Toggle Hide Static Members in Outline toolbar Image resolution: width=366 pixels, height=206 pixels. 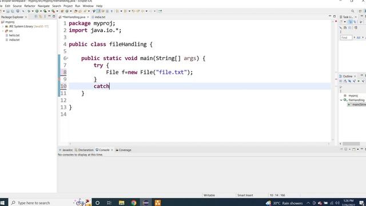354,81
